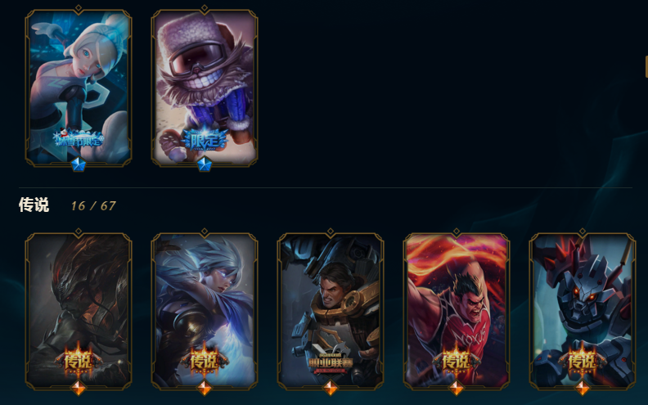Open the fur-hat goggles yordle skin
The height and width of the screenshot is (405, 648).
click(205, 87)
